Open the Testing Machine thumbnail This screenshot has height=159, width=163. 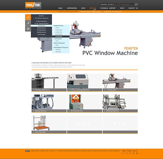click(84, 103)
